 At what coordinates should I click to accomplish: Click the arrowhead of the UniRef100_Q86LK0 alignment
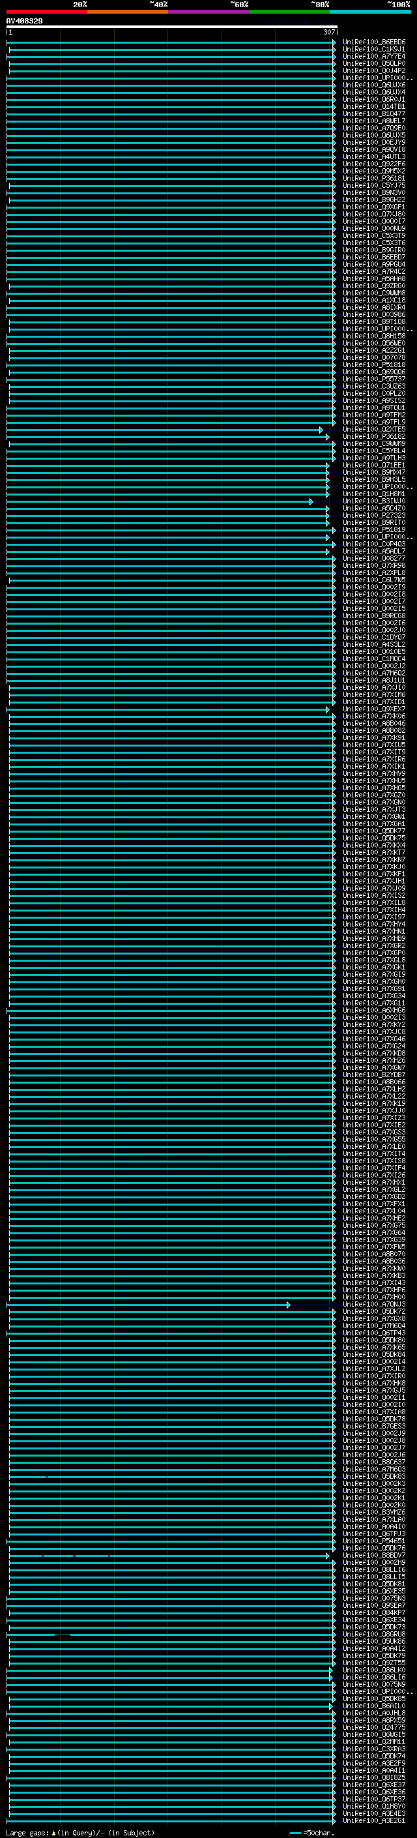(331, 1670)
